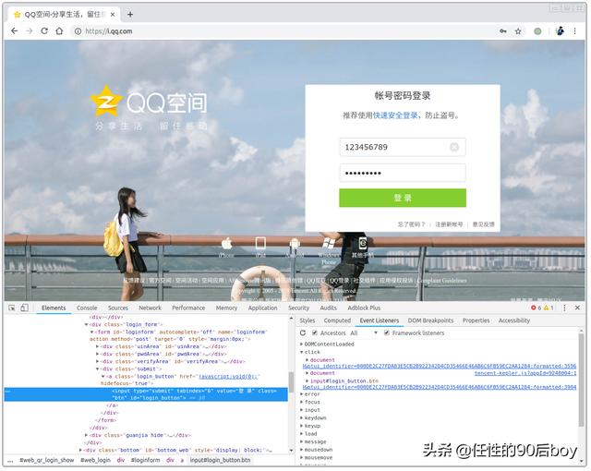Click the other-phones download icon
This screenshot has height=471, width=591.
click(x=363, y=244)
